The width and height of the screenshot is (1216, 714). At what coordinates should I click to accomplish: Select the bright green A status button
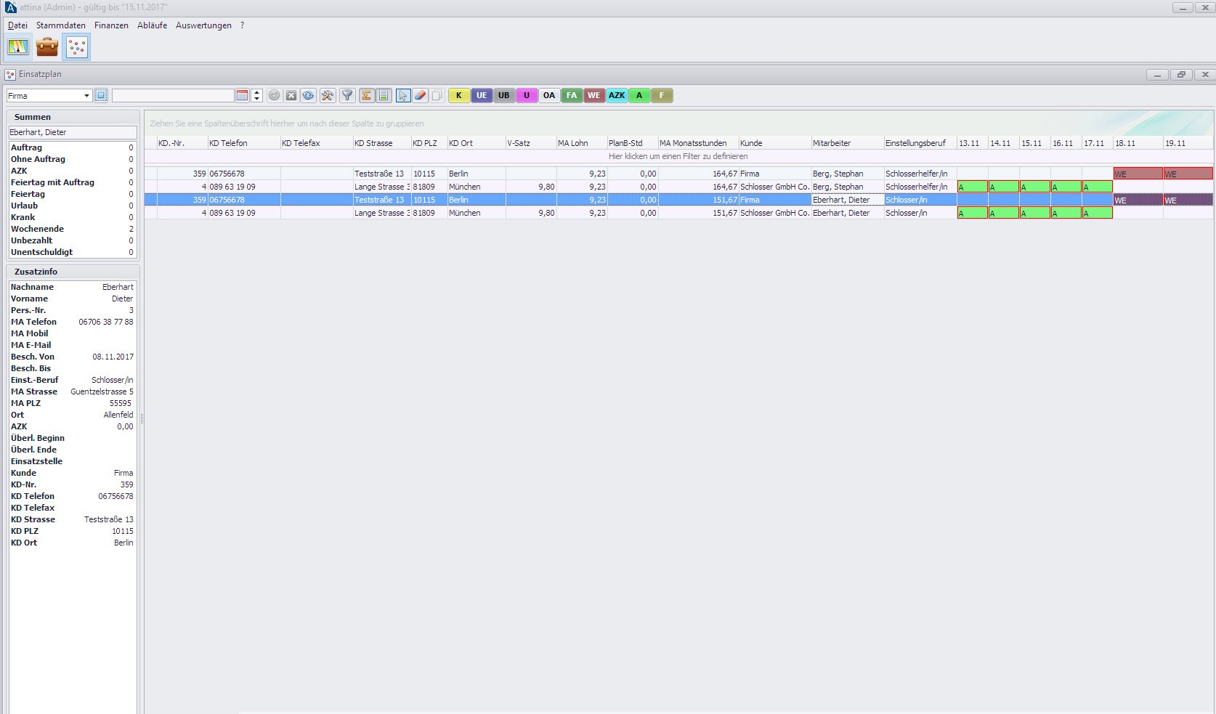click(639, 95)
